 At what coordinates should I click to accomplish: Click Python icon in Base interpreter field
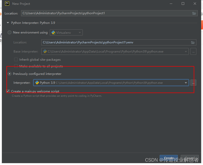point(45,52)
